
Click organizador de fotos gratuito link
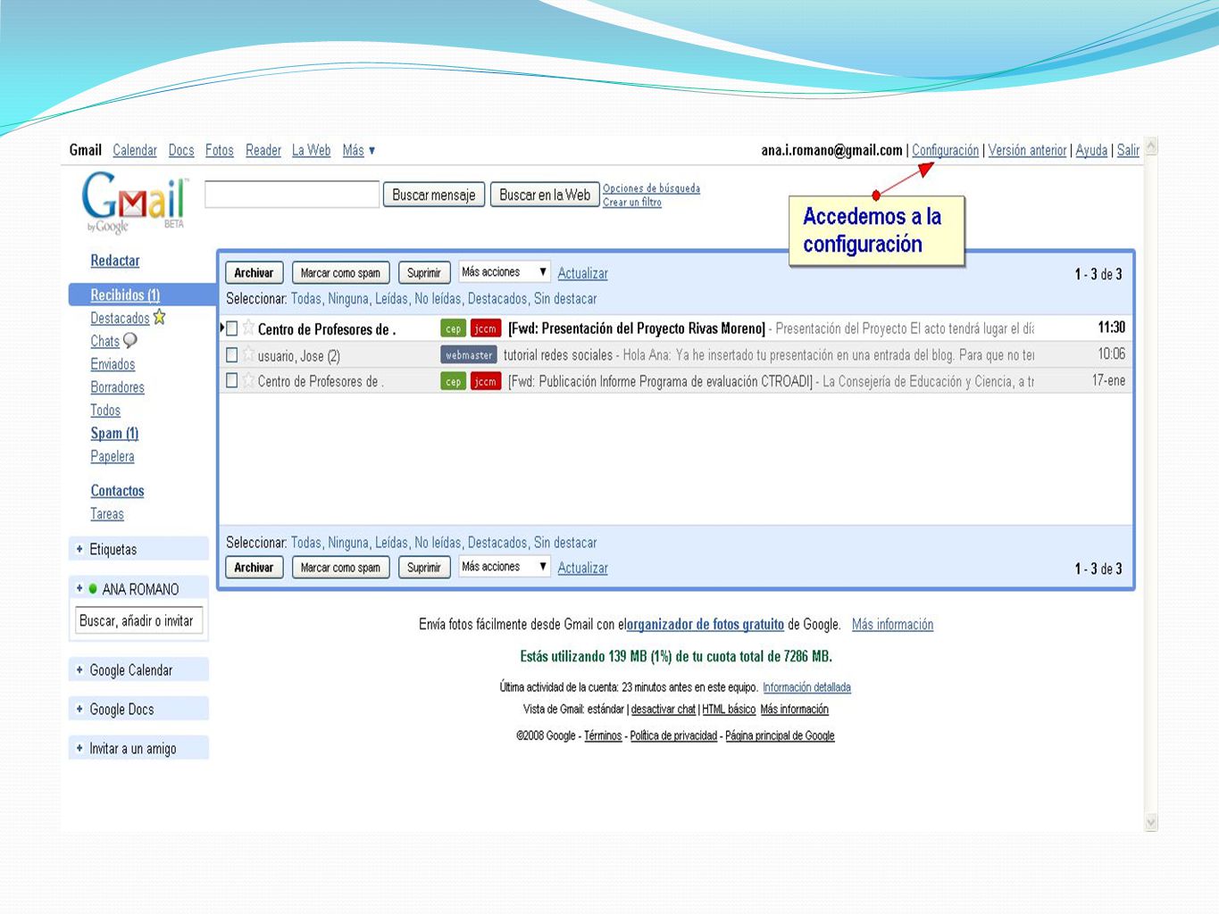(x=705, y=624)
